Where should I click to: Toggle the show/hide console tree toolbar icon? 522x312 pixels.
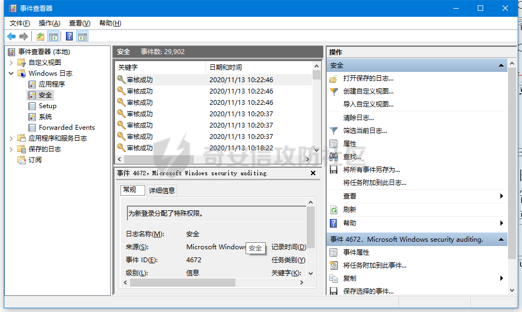tap(53, 36)
